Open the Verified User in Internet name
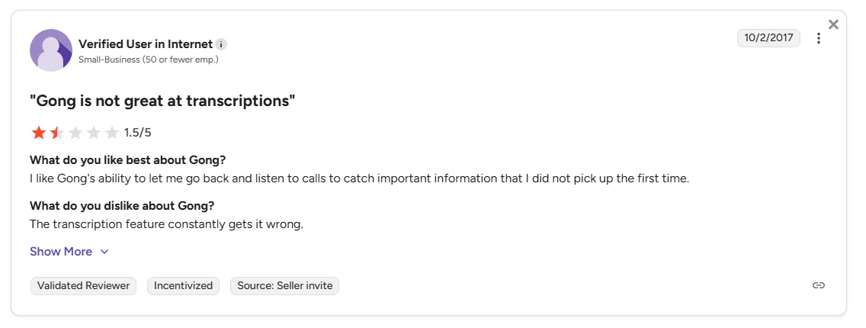866x328 pixels. coord(145,44)
